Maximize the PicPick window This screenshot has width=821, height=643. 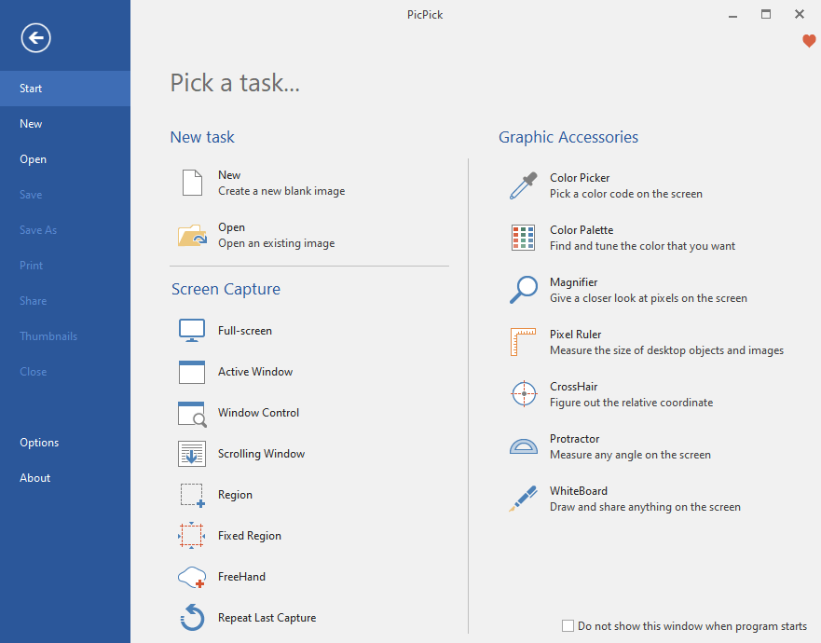[766, 14]
